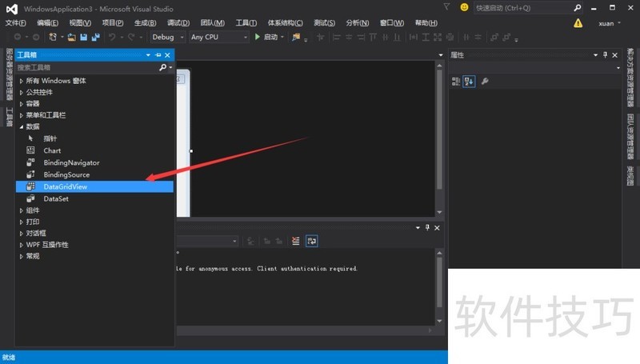Open the Debug configuration dropdown
Screen dimensions: 640x364
[x=168, y=37]
